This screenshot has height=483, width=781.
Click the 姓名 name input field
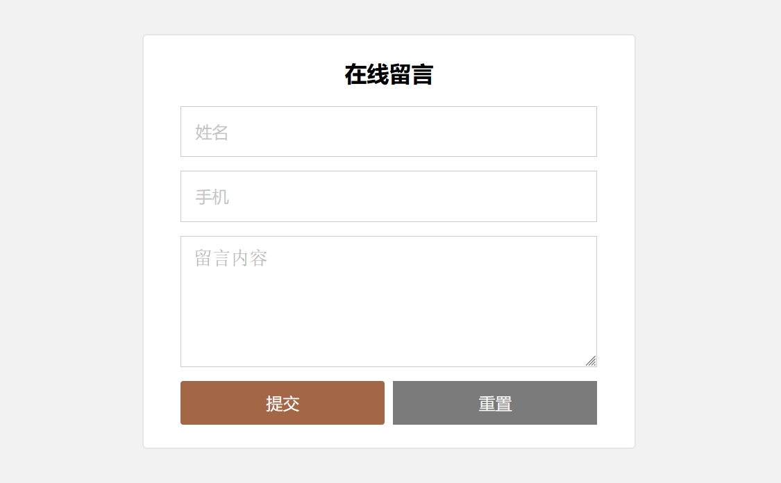click(389, 132)
